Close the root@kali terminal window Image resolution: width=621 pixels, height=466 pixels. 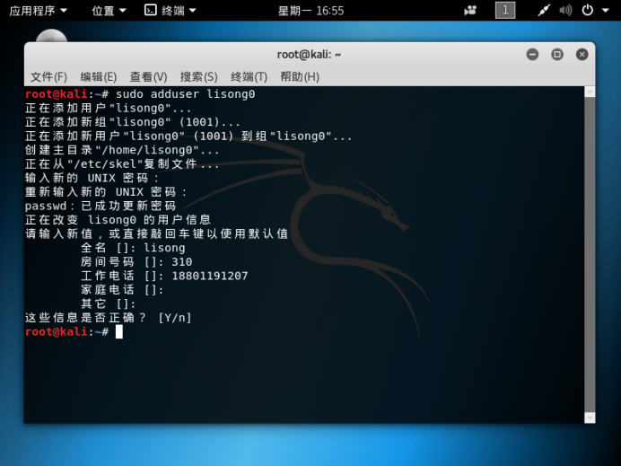582,54
